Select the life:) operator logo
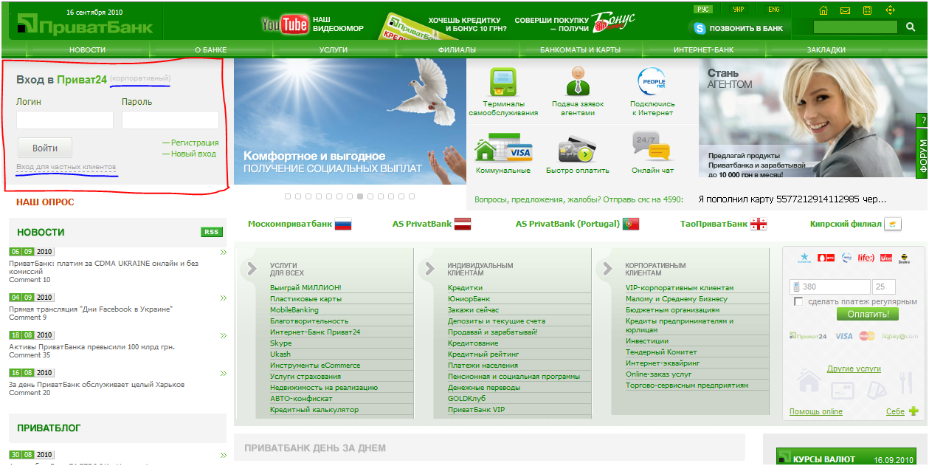 pos(866,258)
